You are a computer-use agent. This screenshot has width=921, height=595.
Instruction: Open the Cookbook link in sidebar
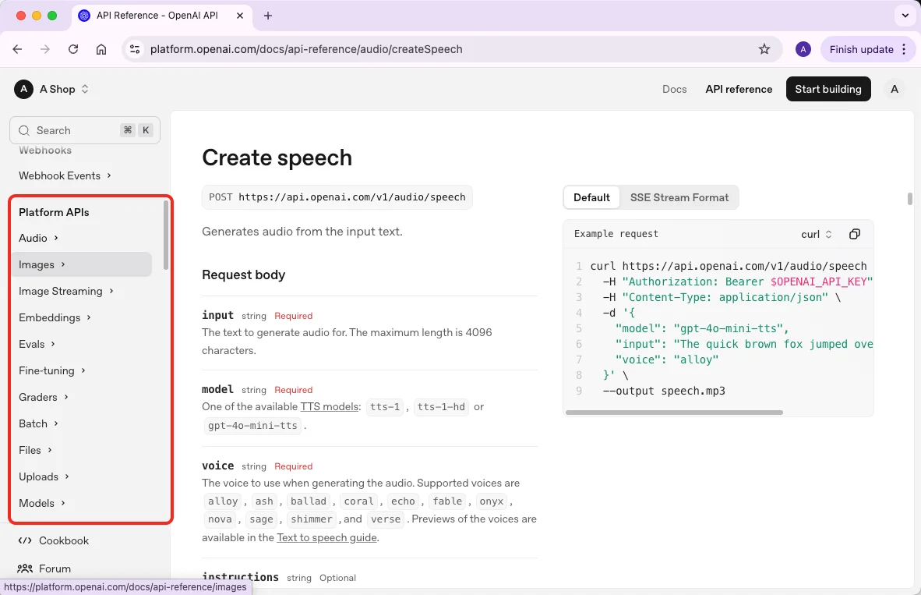point(64,540)
